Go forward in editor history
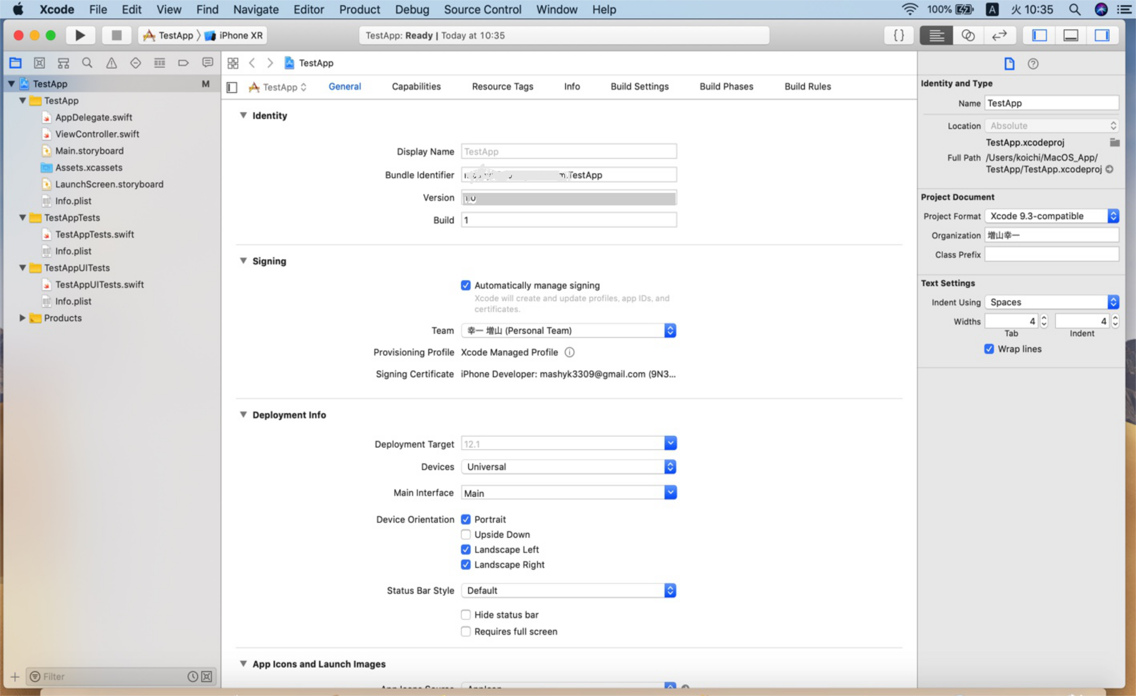The image size is (1136, 696). 270,63
